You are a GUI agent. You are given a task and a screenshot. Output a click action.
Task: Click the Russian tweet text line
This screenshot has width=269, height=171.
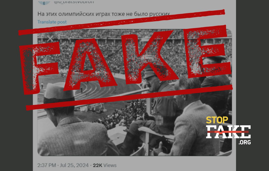click(104, 14)
